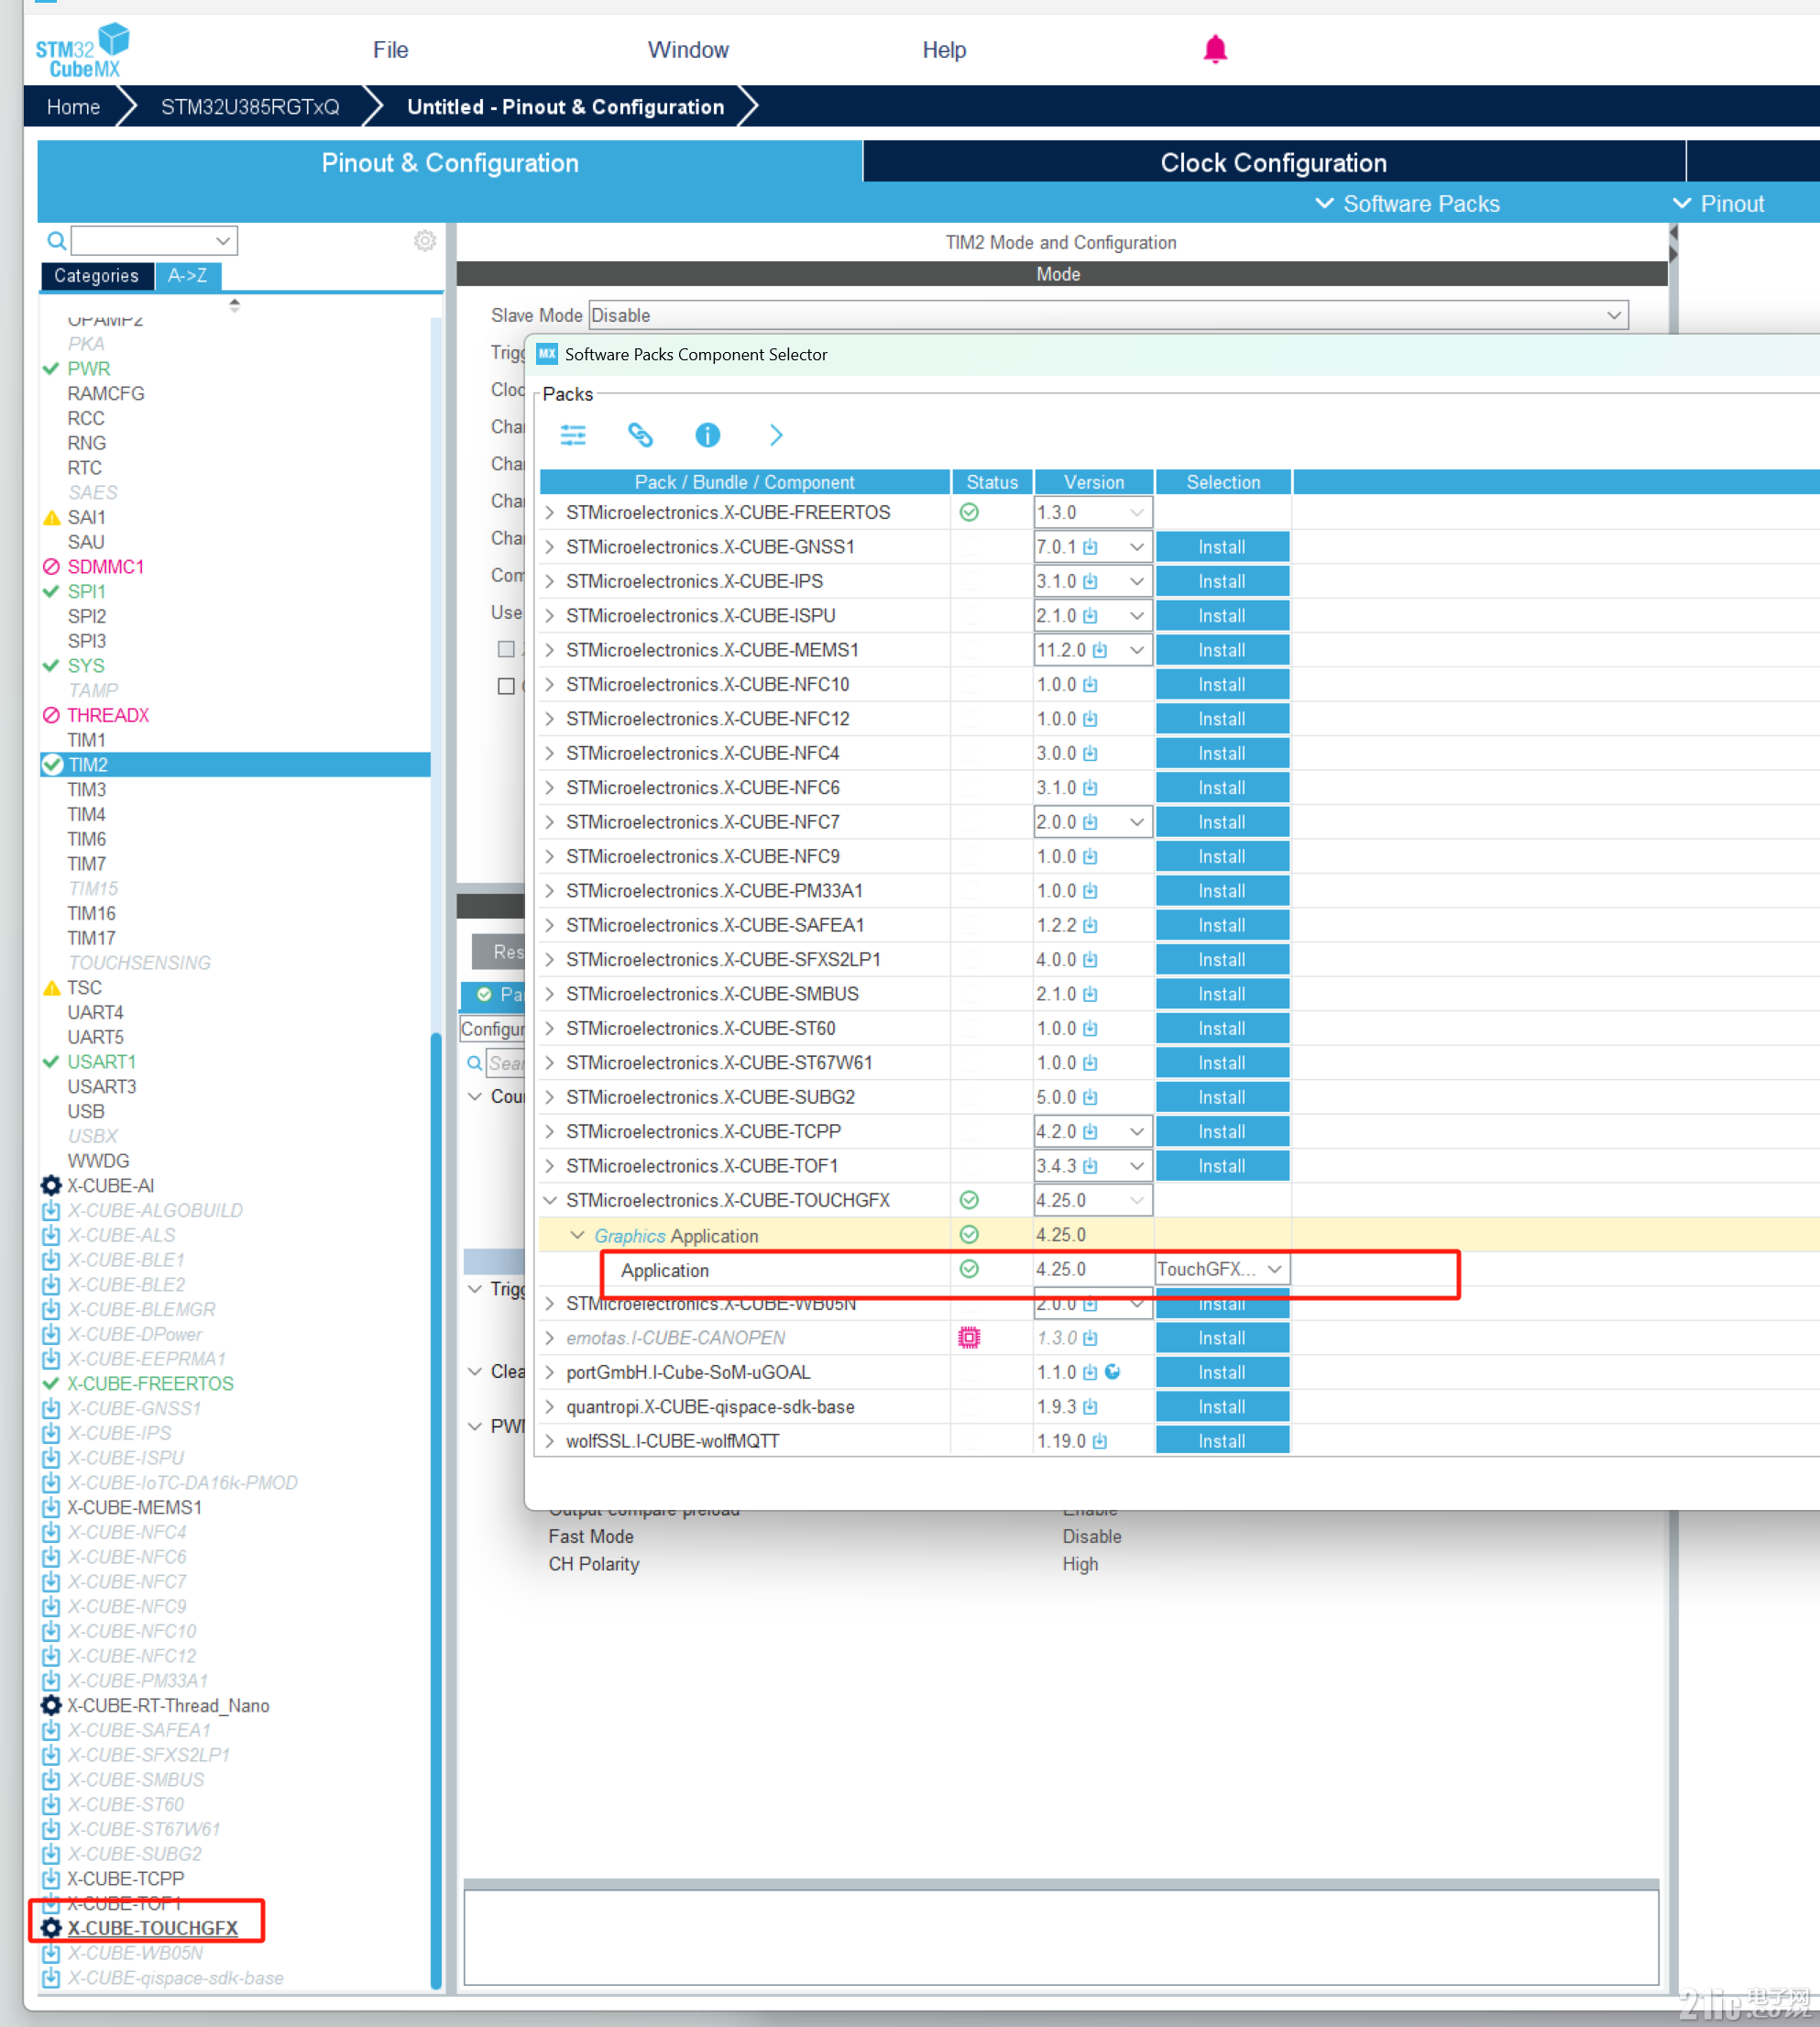This screenshot has width=1820, height=2027.
Task: Click the Packs right arrow icon
Action: [776, 435]
